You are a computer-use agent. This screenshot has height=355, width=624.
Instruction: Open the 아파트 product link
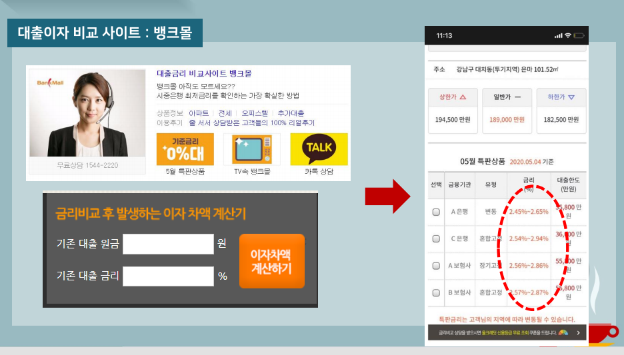[199, 113]
